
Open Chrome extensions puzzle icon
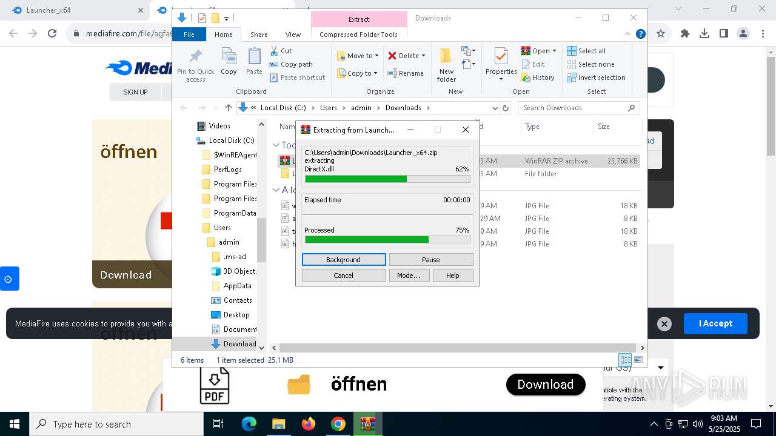coord(685,34)
